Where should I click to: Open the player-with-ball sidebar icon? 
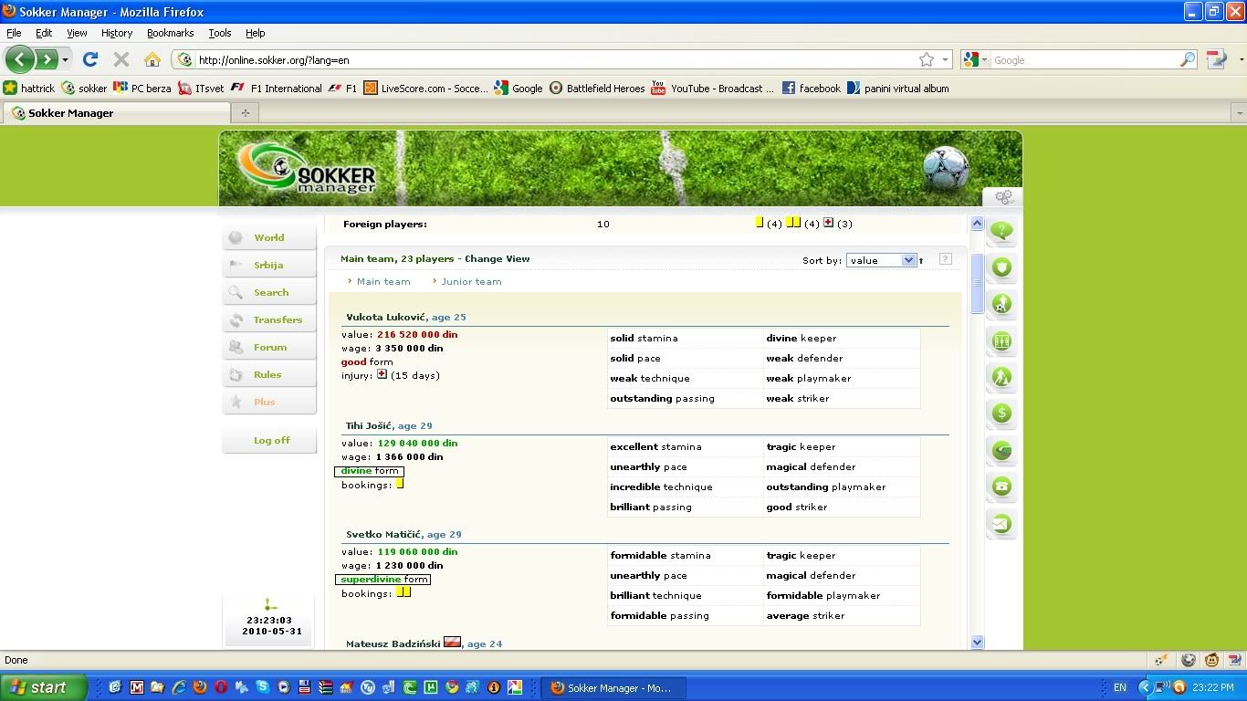pos(1002,304)
